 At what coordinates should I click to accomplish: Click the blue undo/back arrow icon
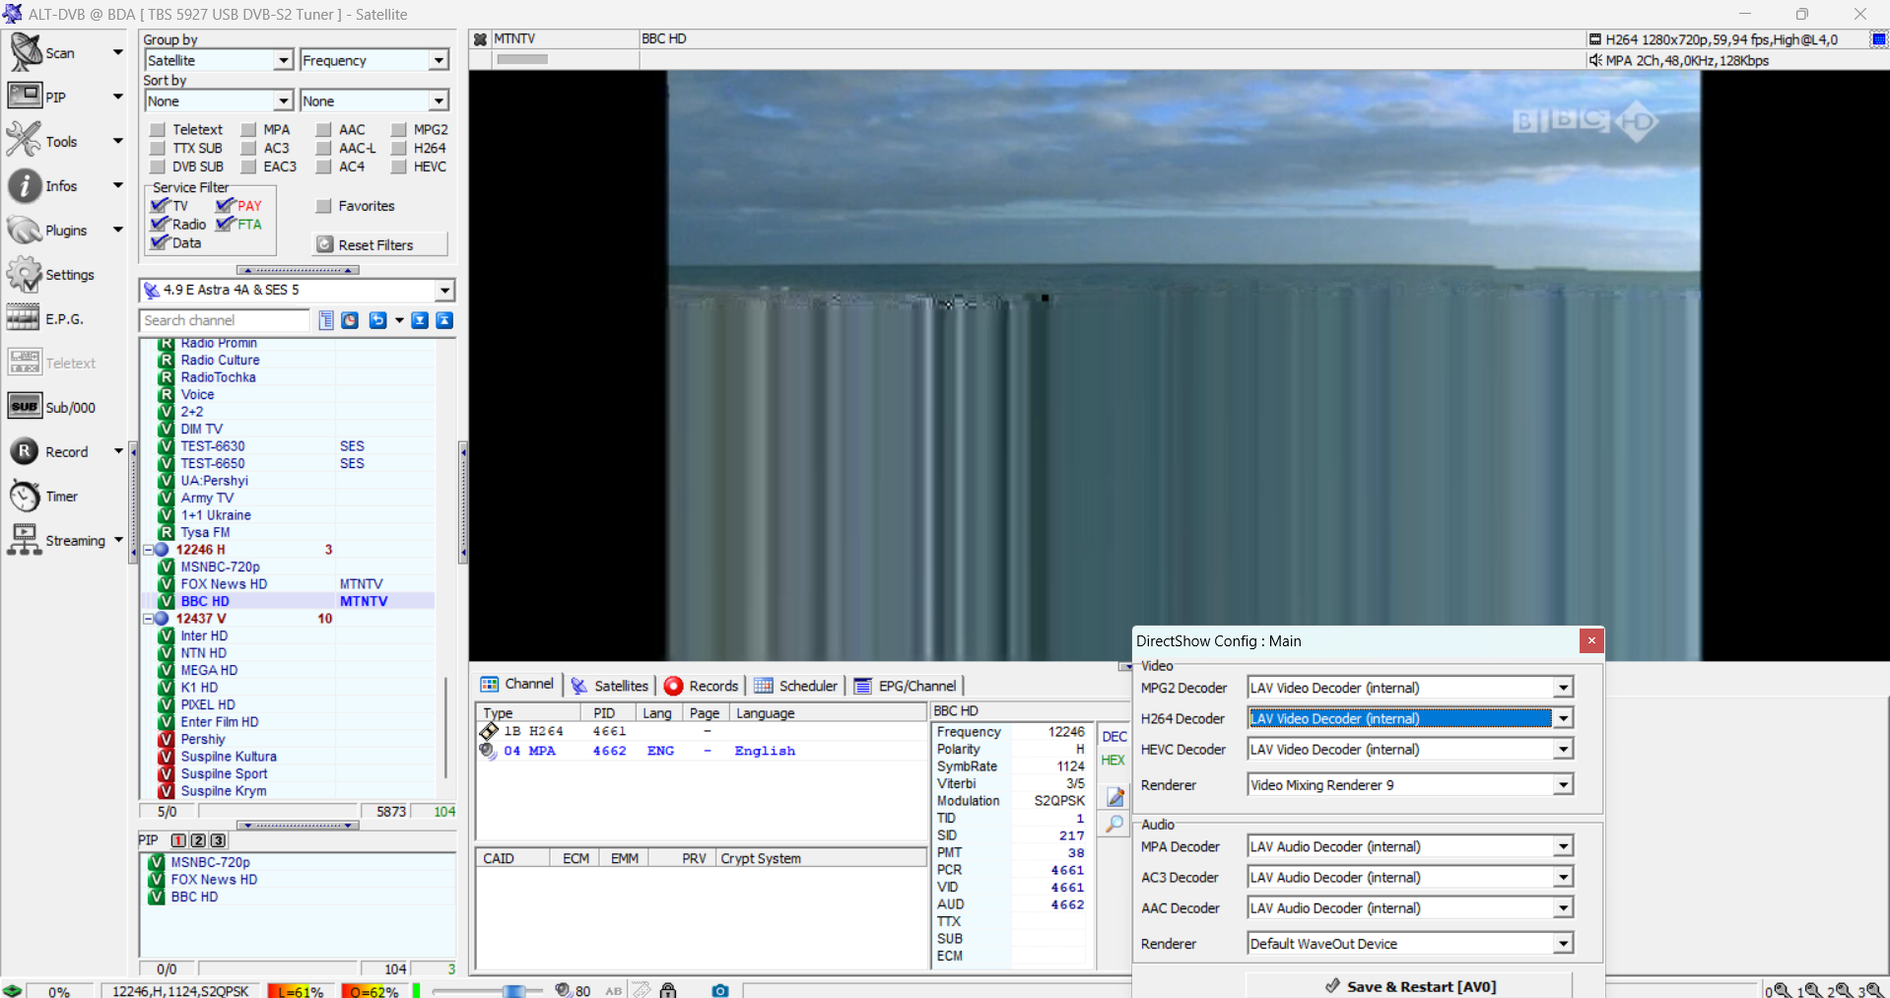point(377,320)
